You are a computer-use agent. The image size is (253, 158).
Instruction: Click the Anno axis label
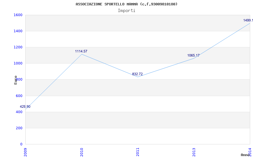(x=245, y=155)
